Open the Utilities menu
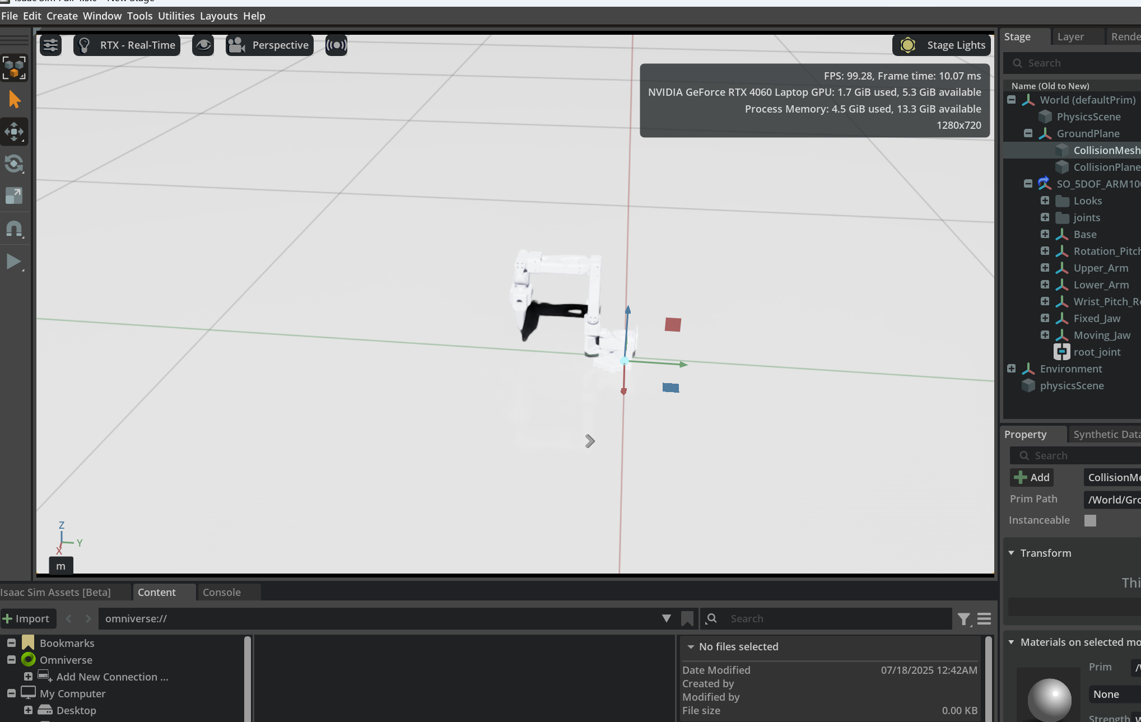This screenshot has width=1141, height=722. point(176,16)
